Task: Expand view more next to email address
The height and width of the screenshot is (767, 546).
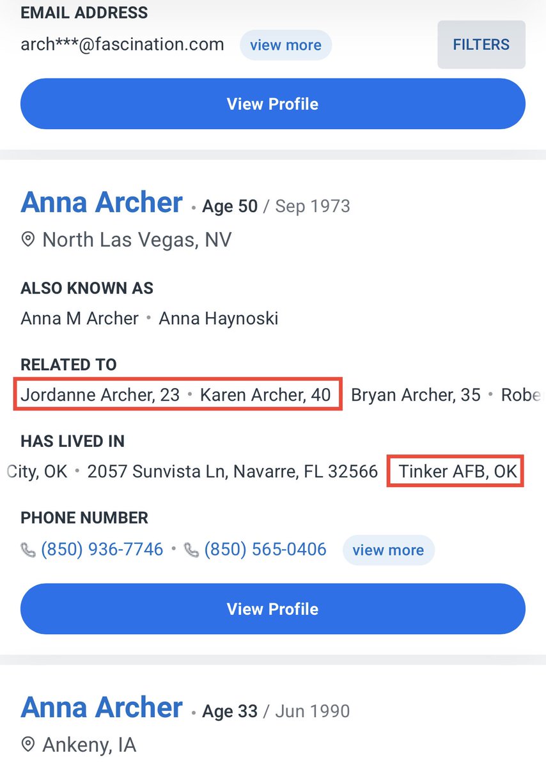Action: 285,45
